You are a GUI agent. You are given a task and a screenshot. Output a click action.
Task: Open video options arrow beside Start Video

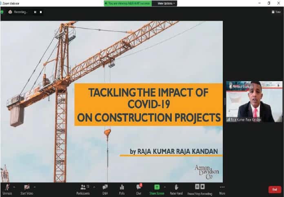[x=35, y=187]
